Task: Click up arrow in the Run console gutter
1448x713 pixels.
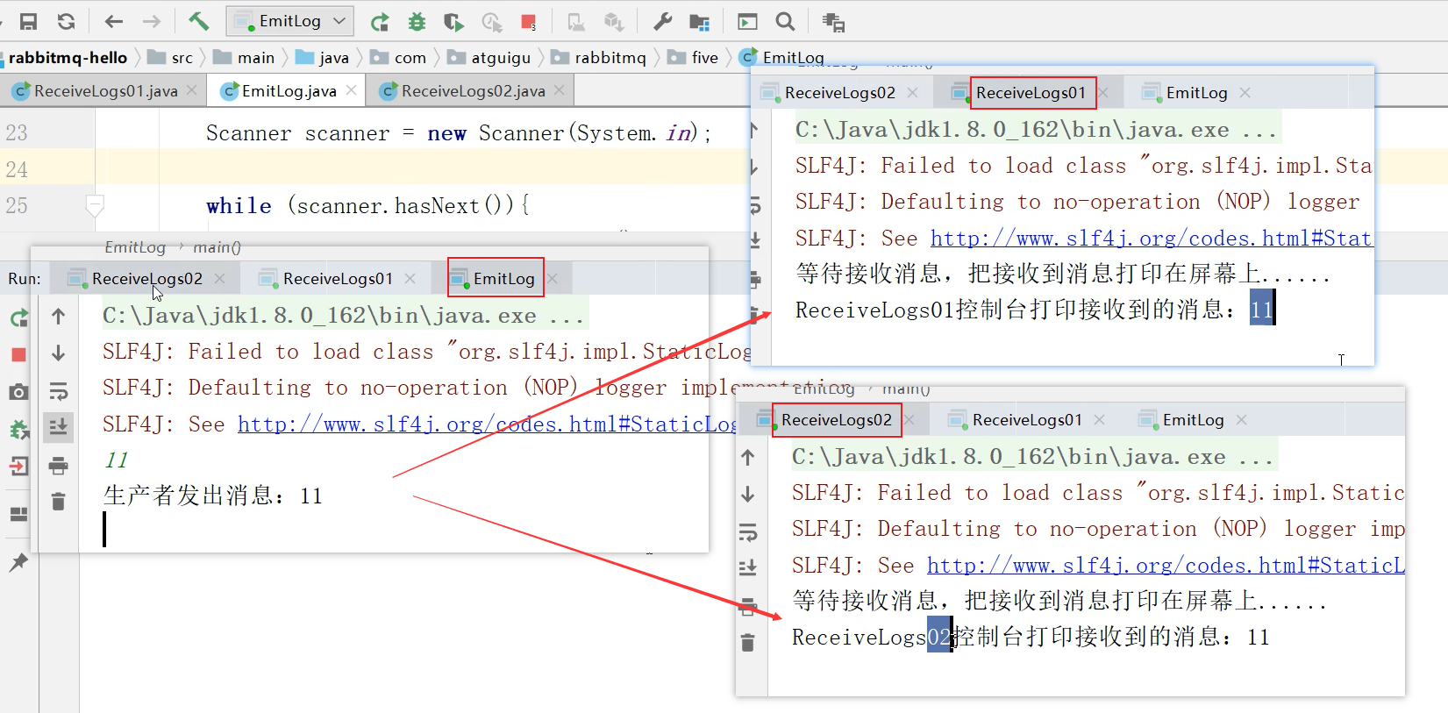Action: (x=59, y=317)
